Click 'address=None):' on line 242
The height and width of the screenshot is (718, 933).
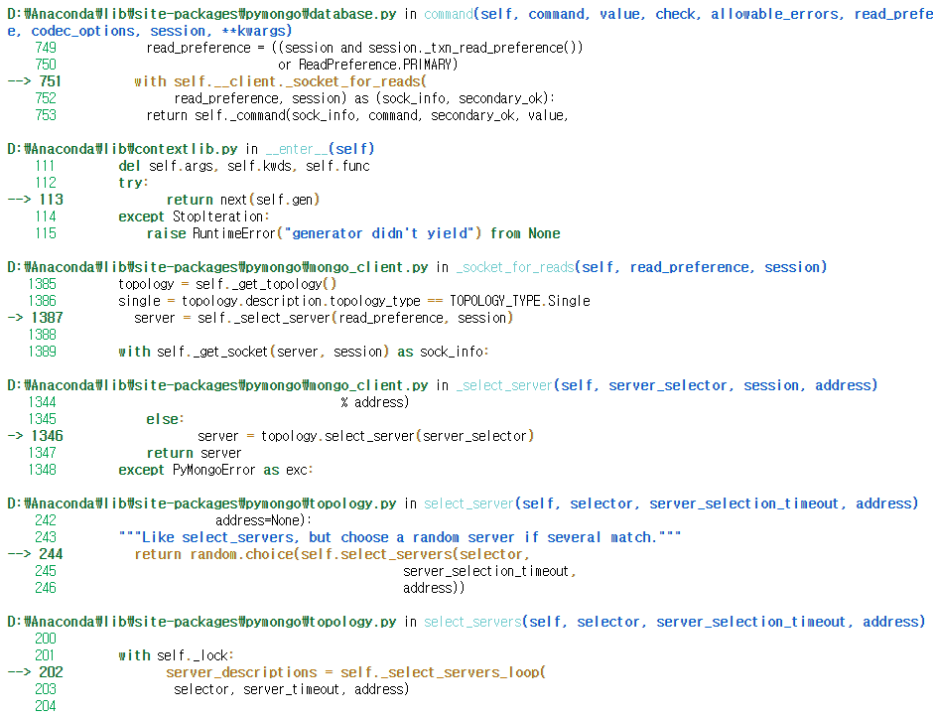[x=264, y=520]
